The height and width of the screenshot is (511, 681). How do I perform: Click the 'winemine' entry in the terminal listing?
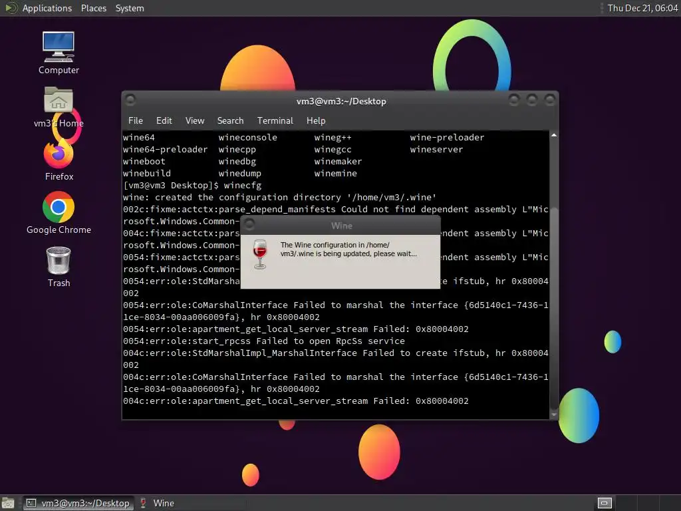click(x=335, y=174)
